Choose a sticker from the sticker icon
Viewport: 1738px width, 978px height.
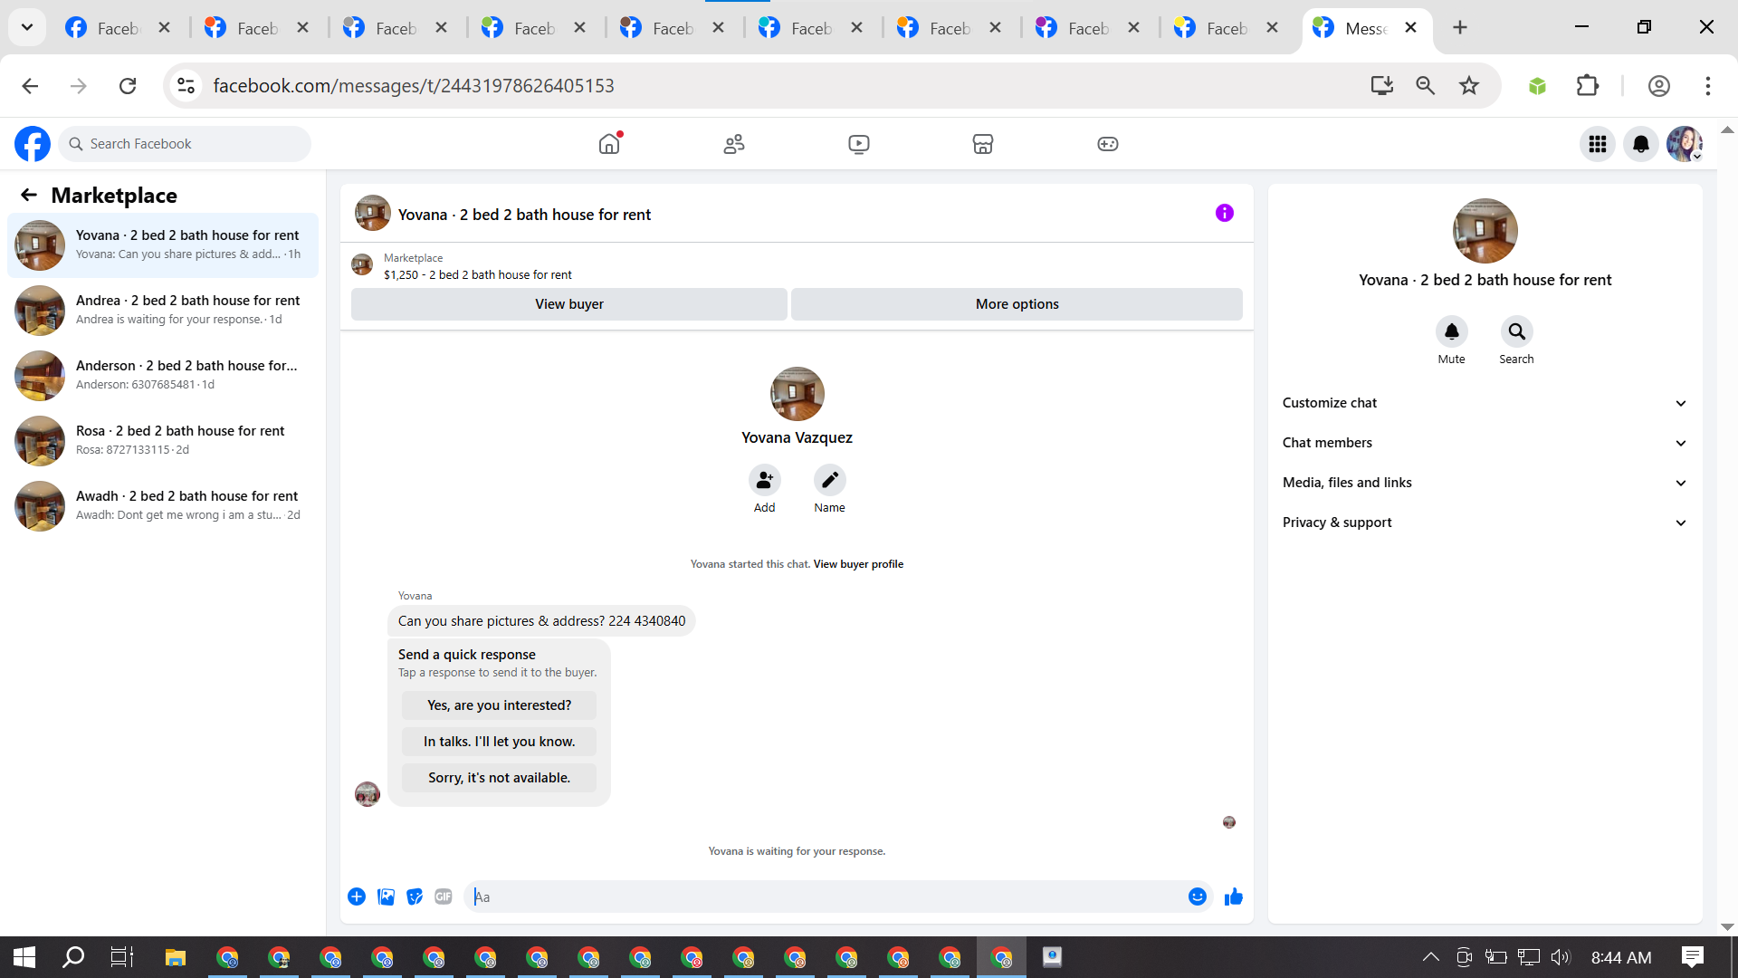[415, 896]
